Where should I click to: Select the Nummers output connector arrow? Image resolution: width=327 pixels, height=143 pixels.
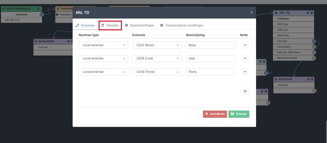[x=42, y=15]
